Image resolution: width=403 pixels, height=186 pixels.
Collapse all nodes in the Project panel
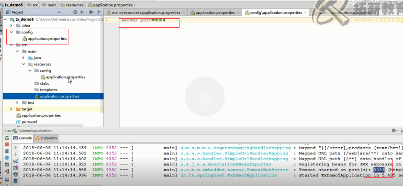[82, 12]
